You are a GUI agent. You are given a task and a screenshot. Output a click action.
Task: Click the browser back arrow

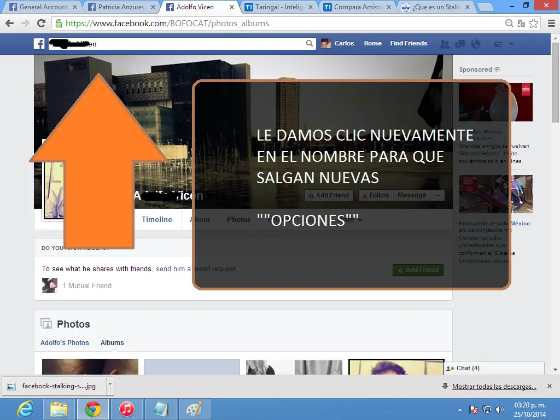click(10, 24)
